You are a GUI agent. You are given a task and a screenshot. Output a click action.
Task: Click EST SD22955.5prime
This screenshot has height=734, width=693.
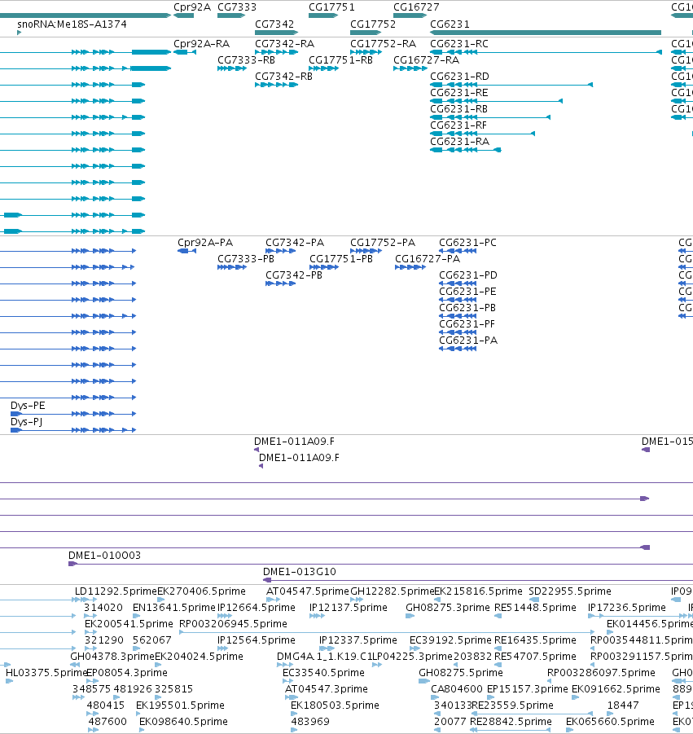click(x=570, y=591)
